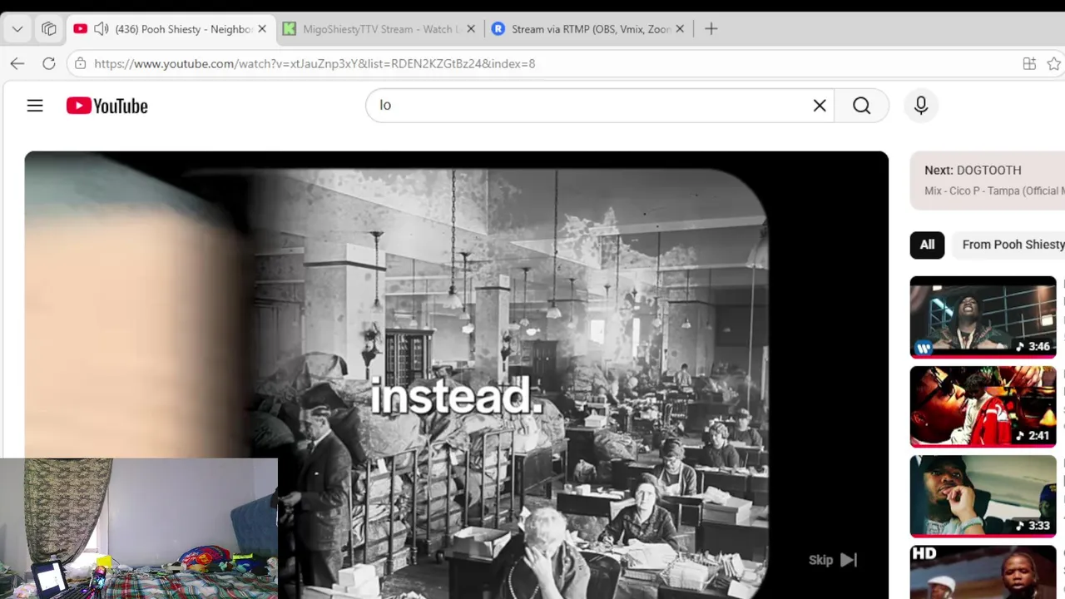Open the YouTube guide hamburger menu
Viewport: 1065px width, 599px height.
click(x=35, y=106)
